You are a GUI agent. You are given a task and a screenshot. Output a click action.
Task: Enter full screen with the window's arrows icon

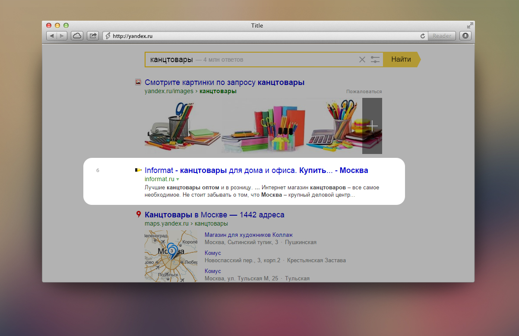point(470,25)
